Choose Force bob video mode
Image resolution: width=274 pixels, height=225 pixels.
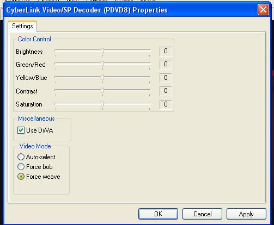(21, 167)
